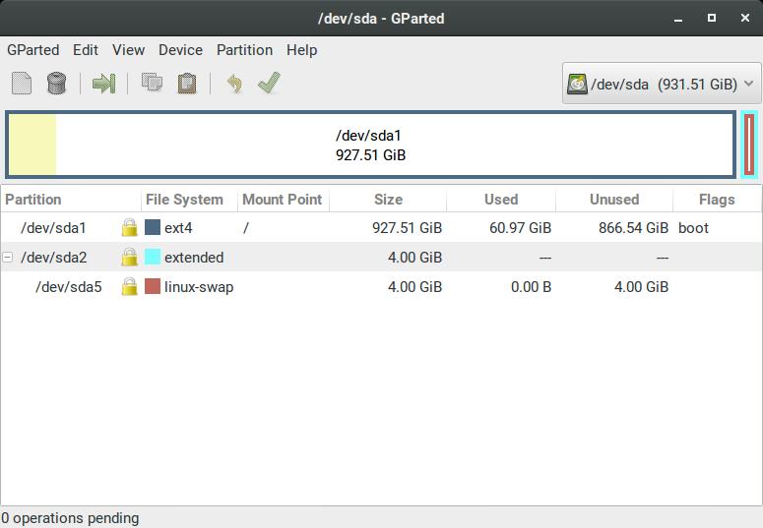
Task: Open the Partition menu
Action: click(245, 50)
